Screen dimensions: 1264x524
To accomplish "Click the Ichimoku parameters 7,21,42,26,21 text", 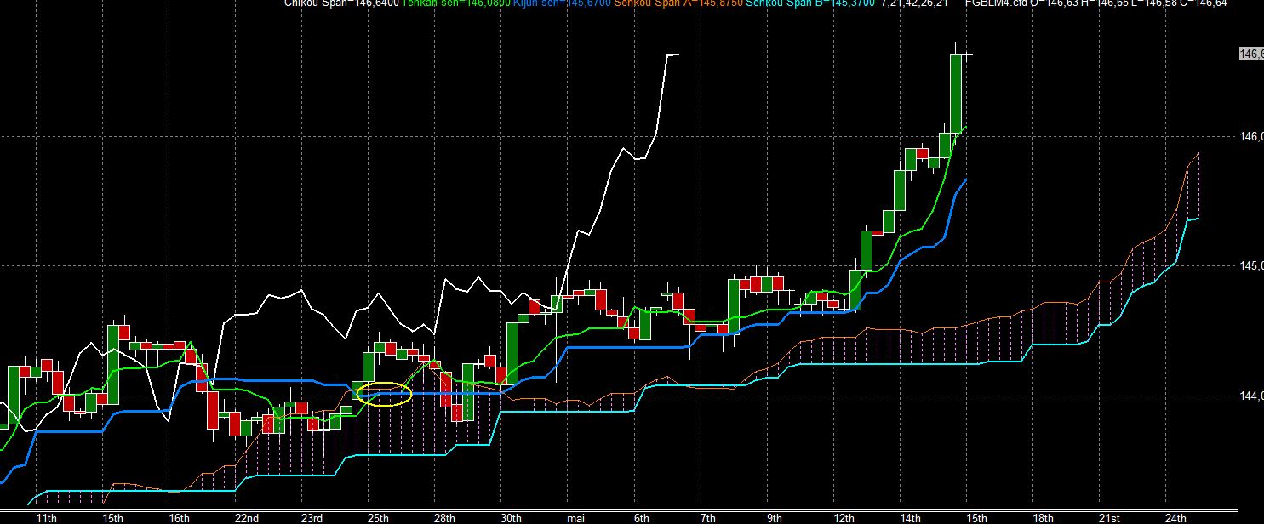I will (x=917, y=3).
